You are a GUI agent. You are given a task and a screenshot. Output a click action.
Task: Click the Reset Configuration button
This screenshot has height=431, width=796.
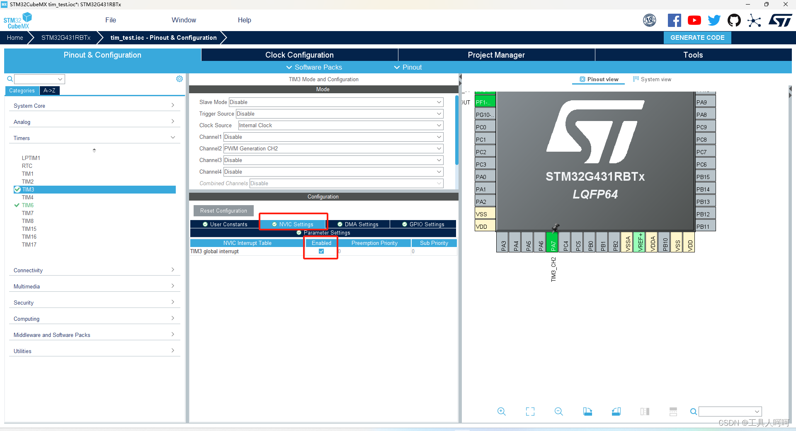pos(223,211)
